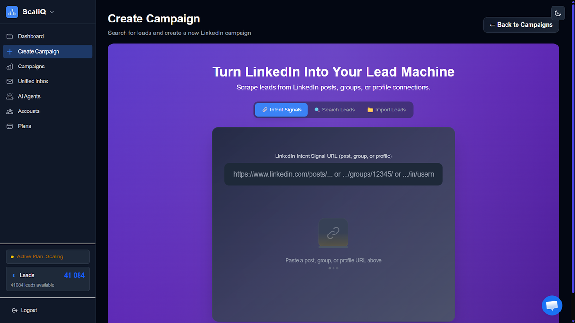Click the LinkedIn Intent Signal URL input

point(333,174)
